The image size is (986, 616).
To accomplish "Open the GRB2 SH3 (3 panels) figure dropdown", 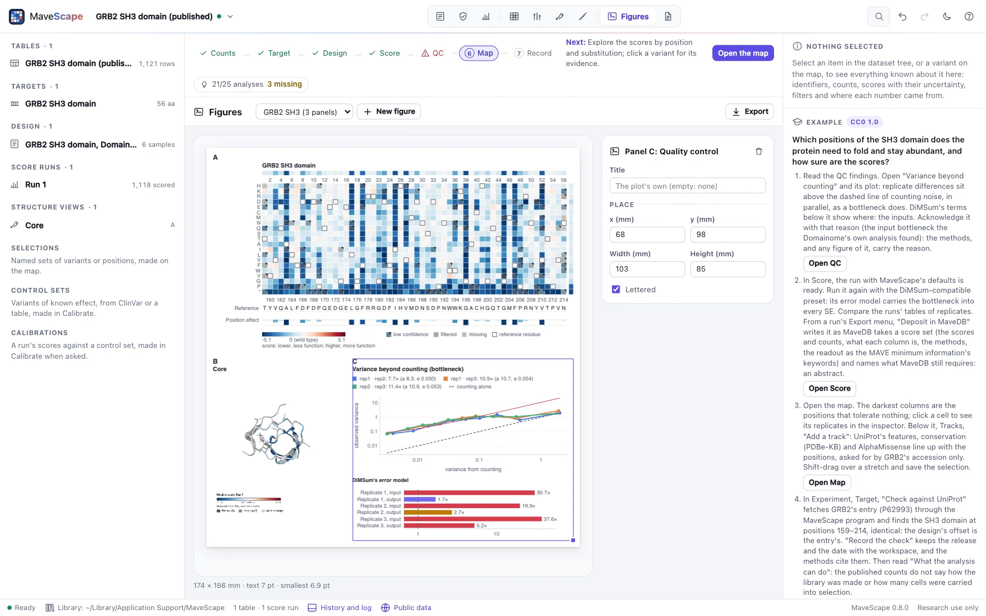I will coord(304,112).
